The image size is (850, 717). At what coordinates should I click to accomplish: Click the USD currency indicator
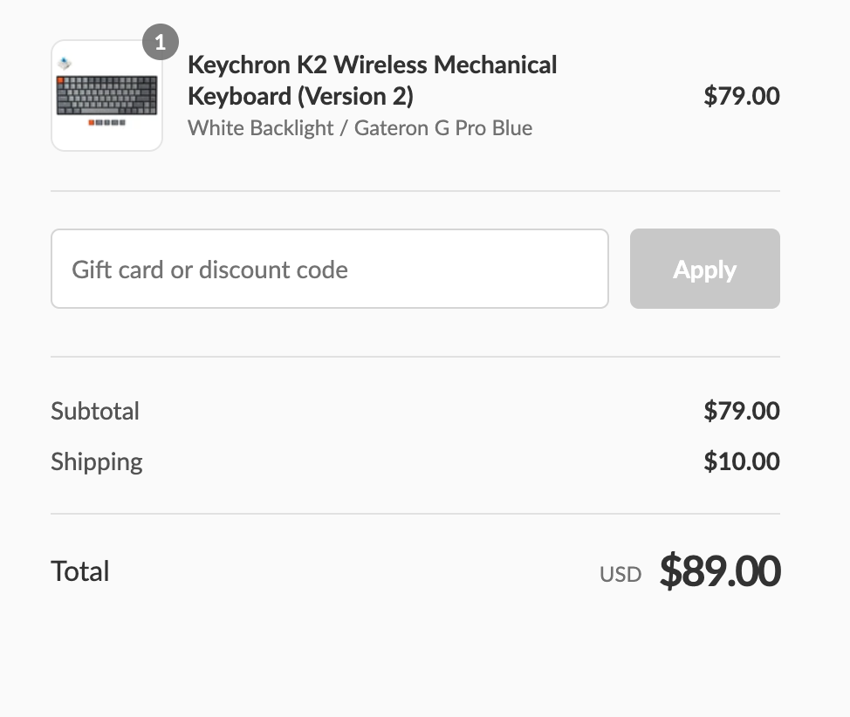620,575
